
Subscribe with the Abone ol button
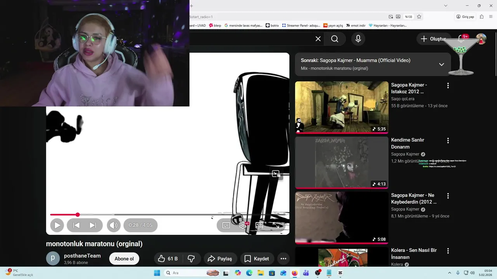(124, 259)
